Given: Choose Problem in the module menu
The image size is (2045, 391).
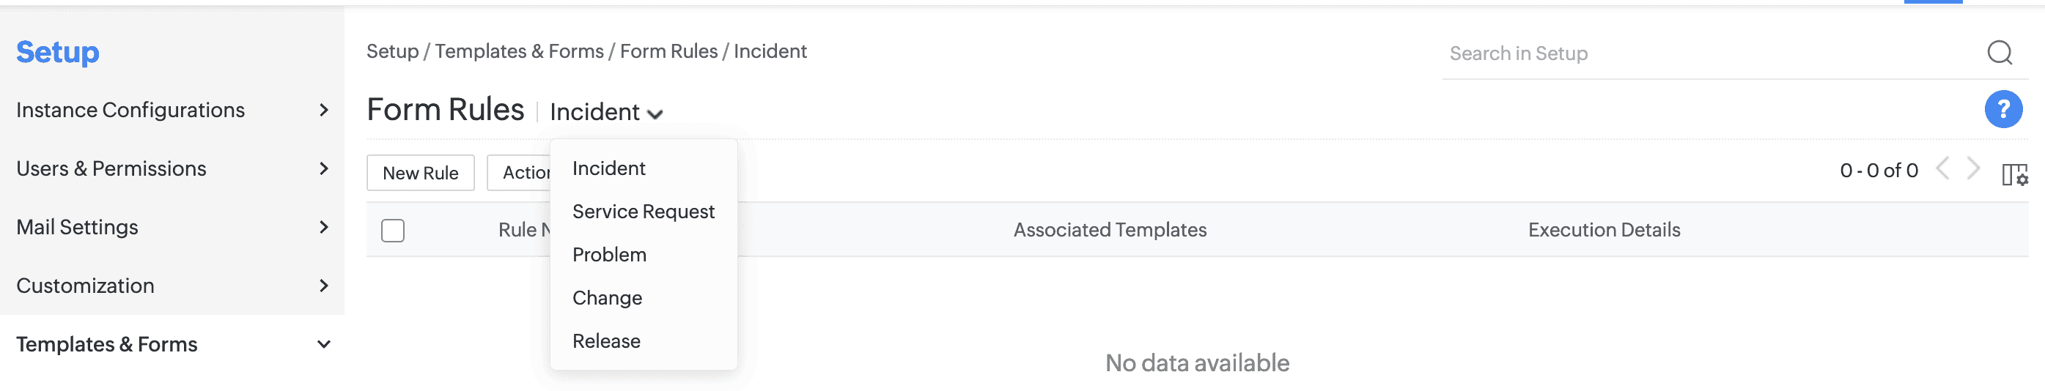Looking at the screenshot, I should tap(609, 255).
